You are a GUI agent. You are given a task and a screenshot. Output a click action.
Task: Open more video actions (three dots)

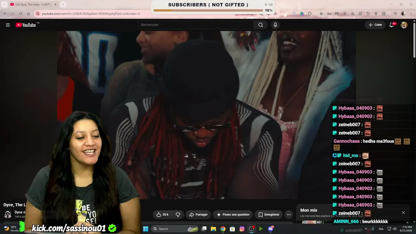(289, 214)
